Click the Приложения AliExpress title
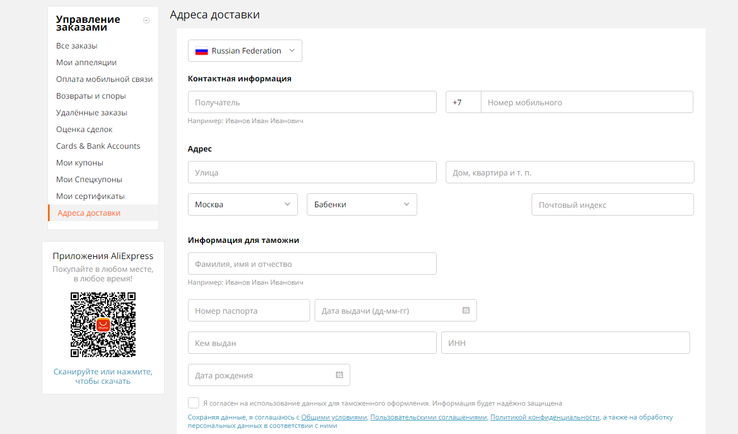This screenshot has height=434, width=738. [x=103, y=256]
